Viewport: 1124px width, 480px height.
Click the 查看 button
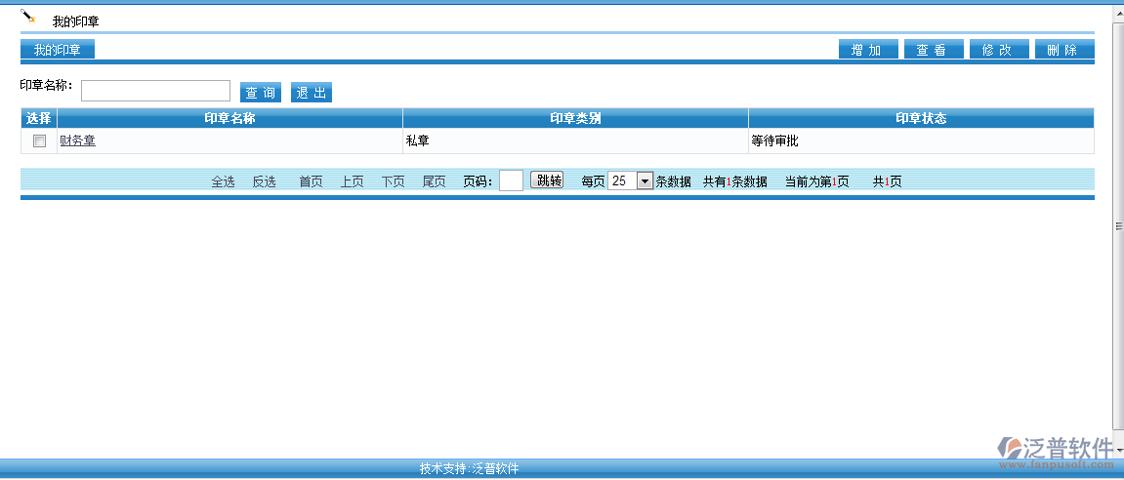pos(934,50)
